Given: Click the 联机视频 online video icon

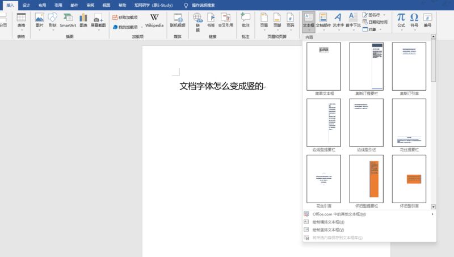Looking at the screenshot, I should pos(178,20).
